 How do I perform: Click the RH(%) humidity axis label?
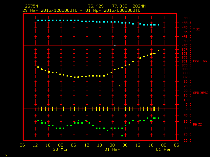(x=198, y=124)
